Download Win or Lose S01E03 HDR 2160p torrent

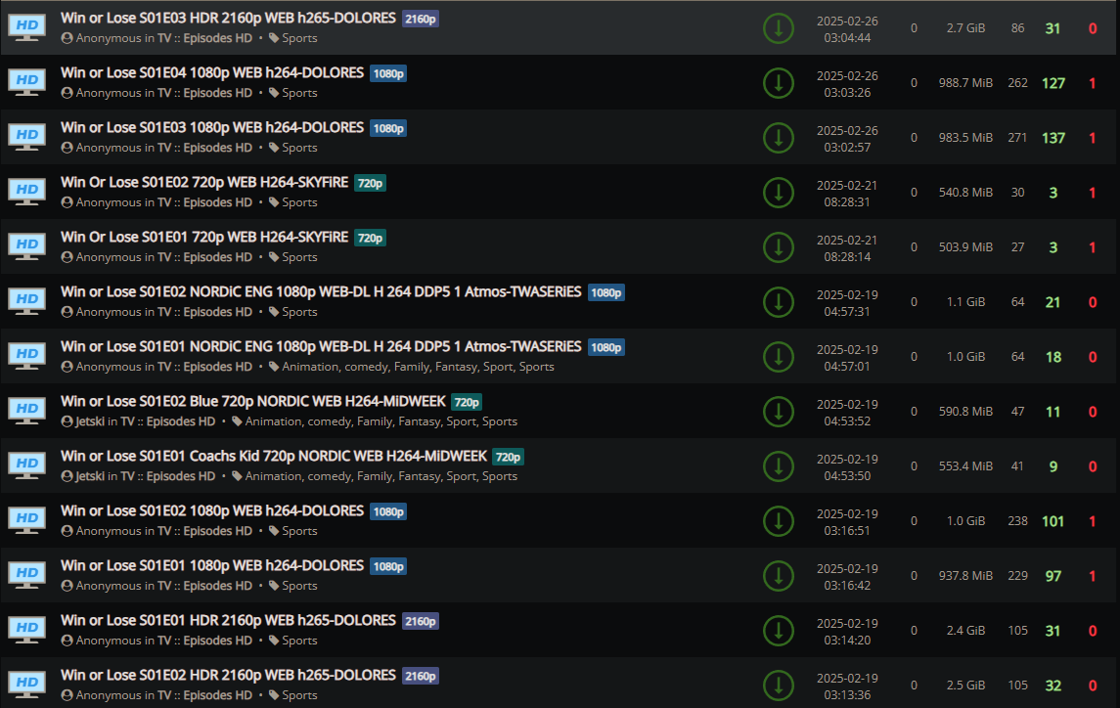tap(779, 28)
